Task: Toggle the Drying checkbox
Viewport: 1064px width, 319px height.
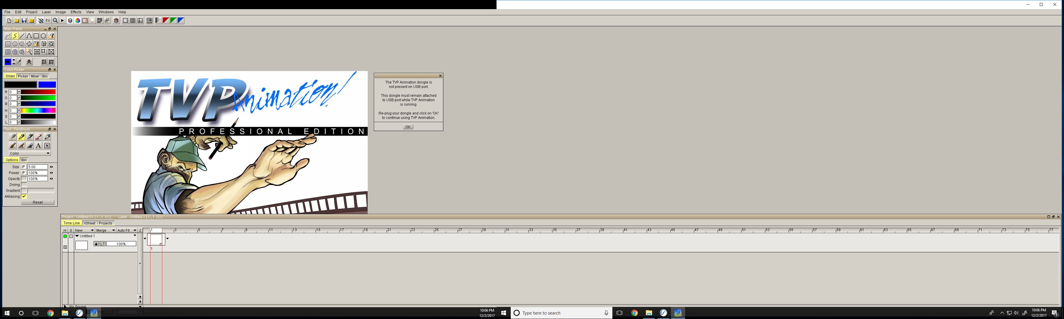Action: 24,185
